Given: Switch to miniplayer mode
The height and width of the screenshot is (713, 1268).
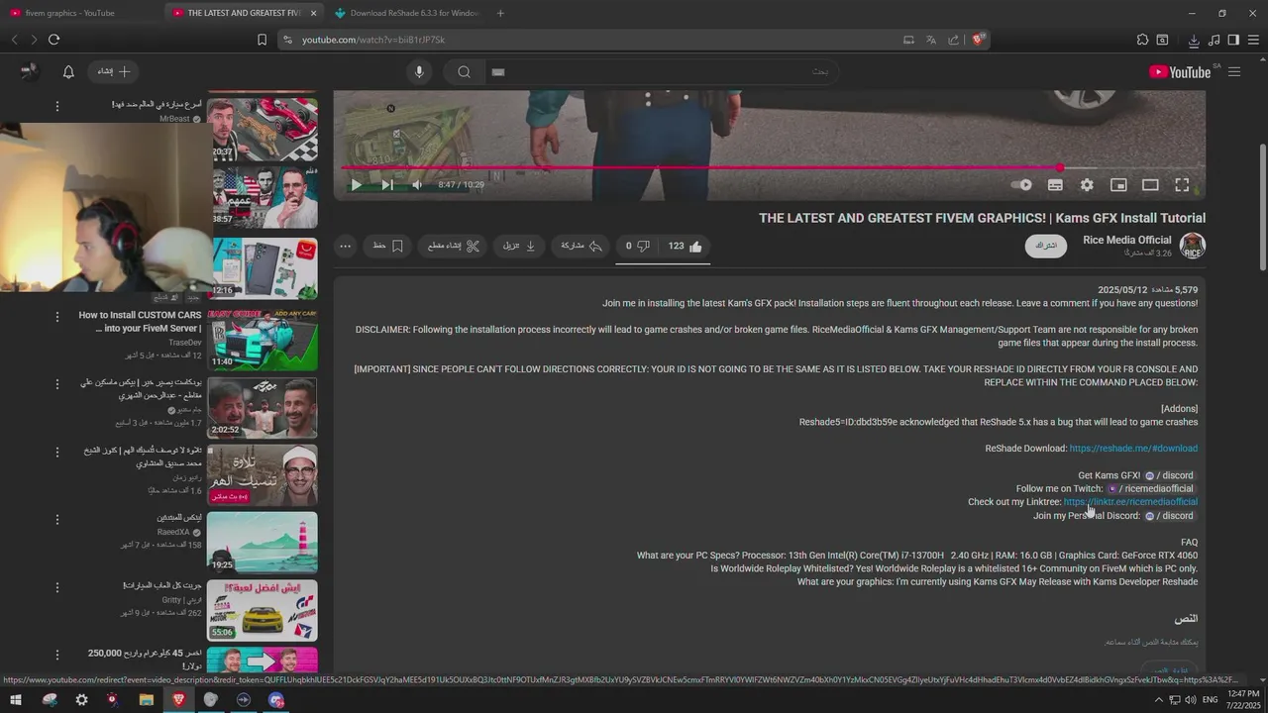Looking at the screenshot, I should click(1118, 185).
